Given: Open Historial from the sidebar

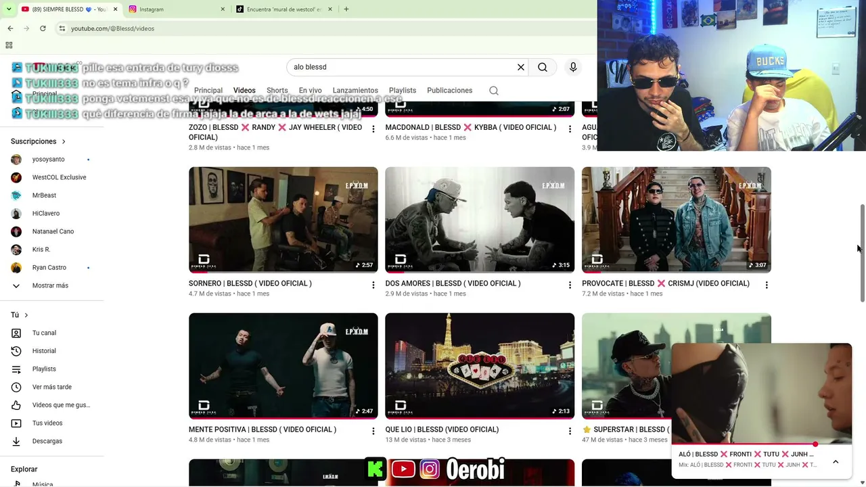Looking at the screenshot, I should [x=44, y=351].
